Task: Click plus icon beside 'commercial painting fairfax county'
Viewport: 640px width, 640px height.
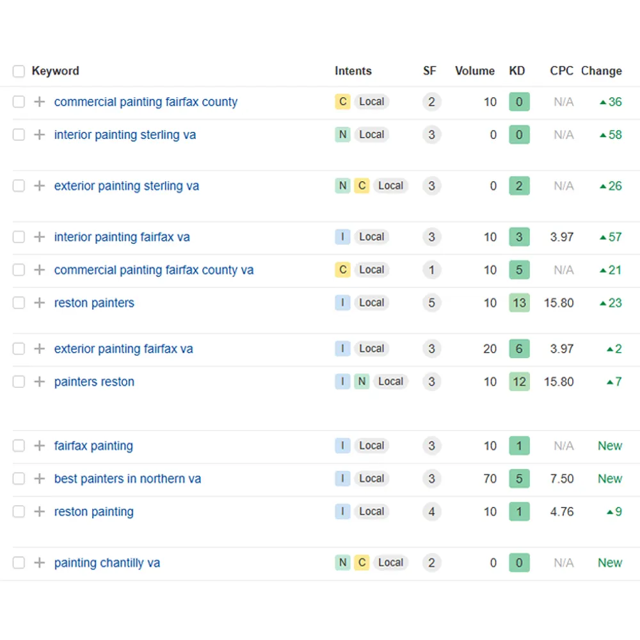Action: [x=40, y=102]
